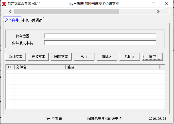This screenshot has height=124, width=174.
Task: Select the 后插入 button
Action: click(x=130, y=57)
